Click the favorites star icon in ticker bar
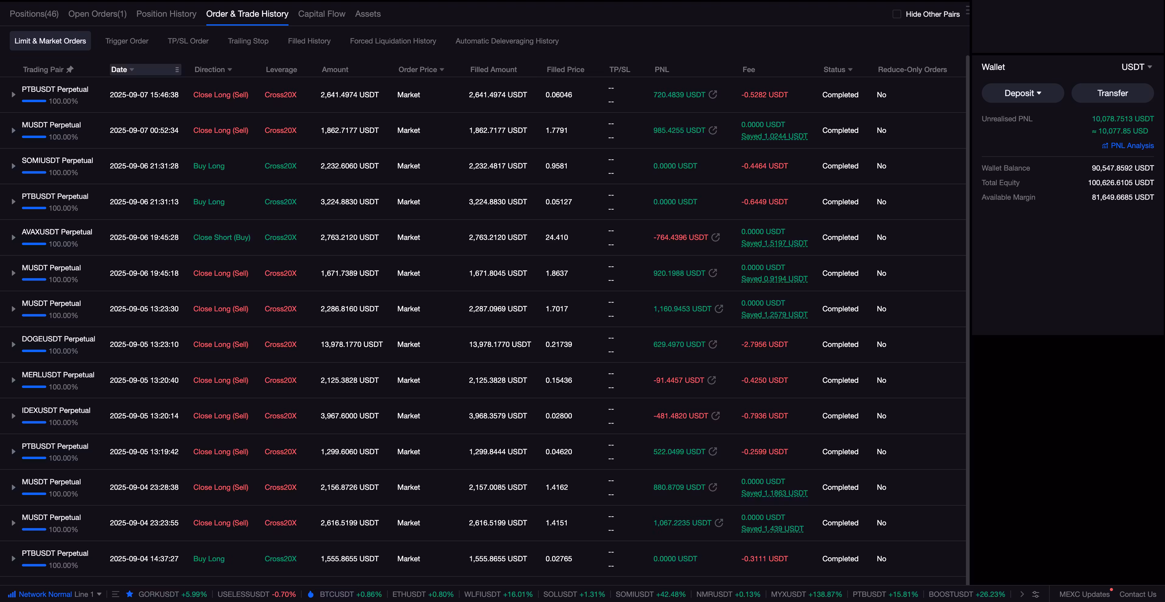The width and height of the screenshot is (1165, 602). [129, 594]
